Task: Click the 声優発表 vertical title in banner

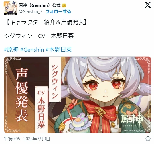Action: pos(22,95)
